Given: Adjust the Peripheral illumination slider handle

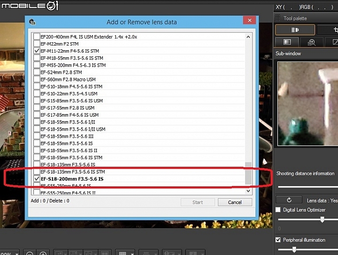Looking at the screenshot, I should 294,249.
